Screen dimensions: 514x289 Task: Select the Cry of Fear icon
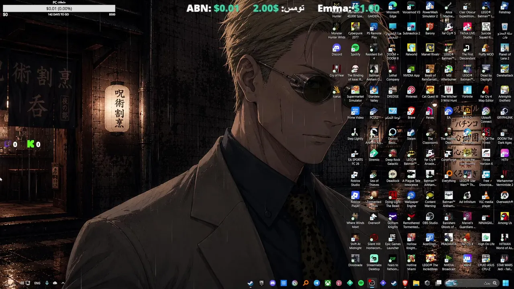pyautogui.click(x=337, y=71)
